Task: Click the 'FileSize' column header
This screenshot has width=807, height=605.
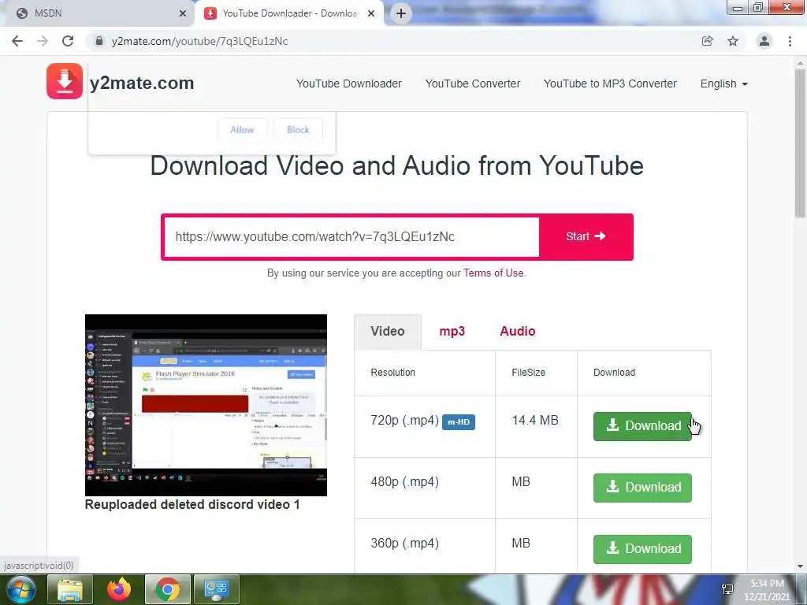Action: (528, 373)
